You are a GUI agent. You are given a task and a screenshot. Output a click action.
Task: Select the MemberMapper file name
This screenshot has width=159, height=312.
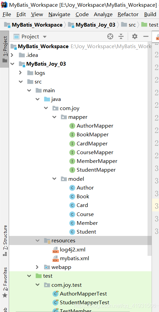point(97,161)
